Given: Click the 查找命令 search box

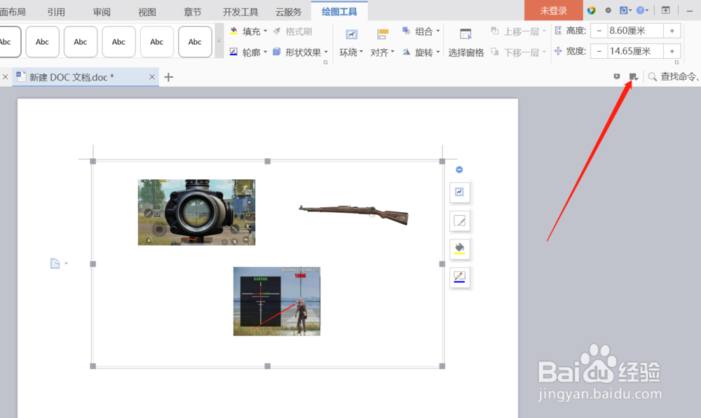Looking at the screenshot, I should click(x=674, y=77).
